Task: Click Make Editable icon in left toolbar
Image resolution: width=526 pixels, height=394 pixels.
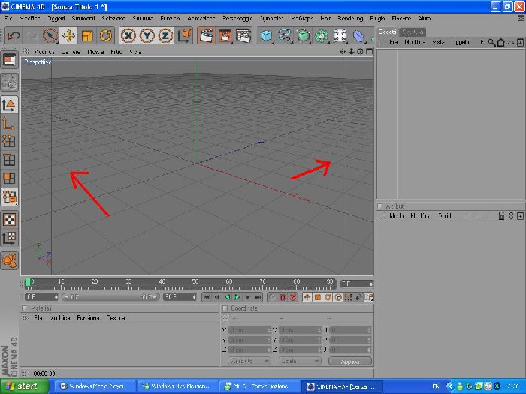Action: (x=9, y=82)
